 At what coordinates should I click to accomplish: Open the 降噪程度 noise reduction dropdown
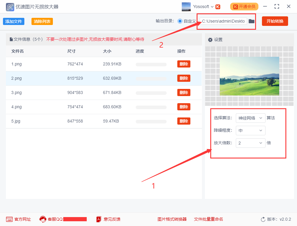(x=250, y=131)
